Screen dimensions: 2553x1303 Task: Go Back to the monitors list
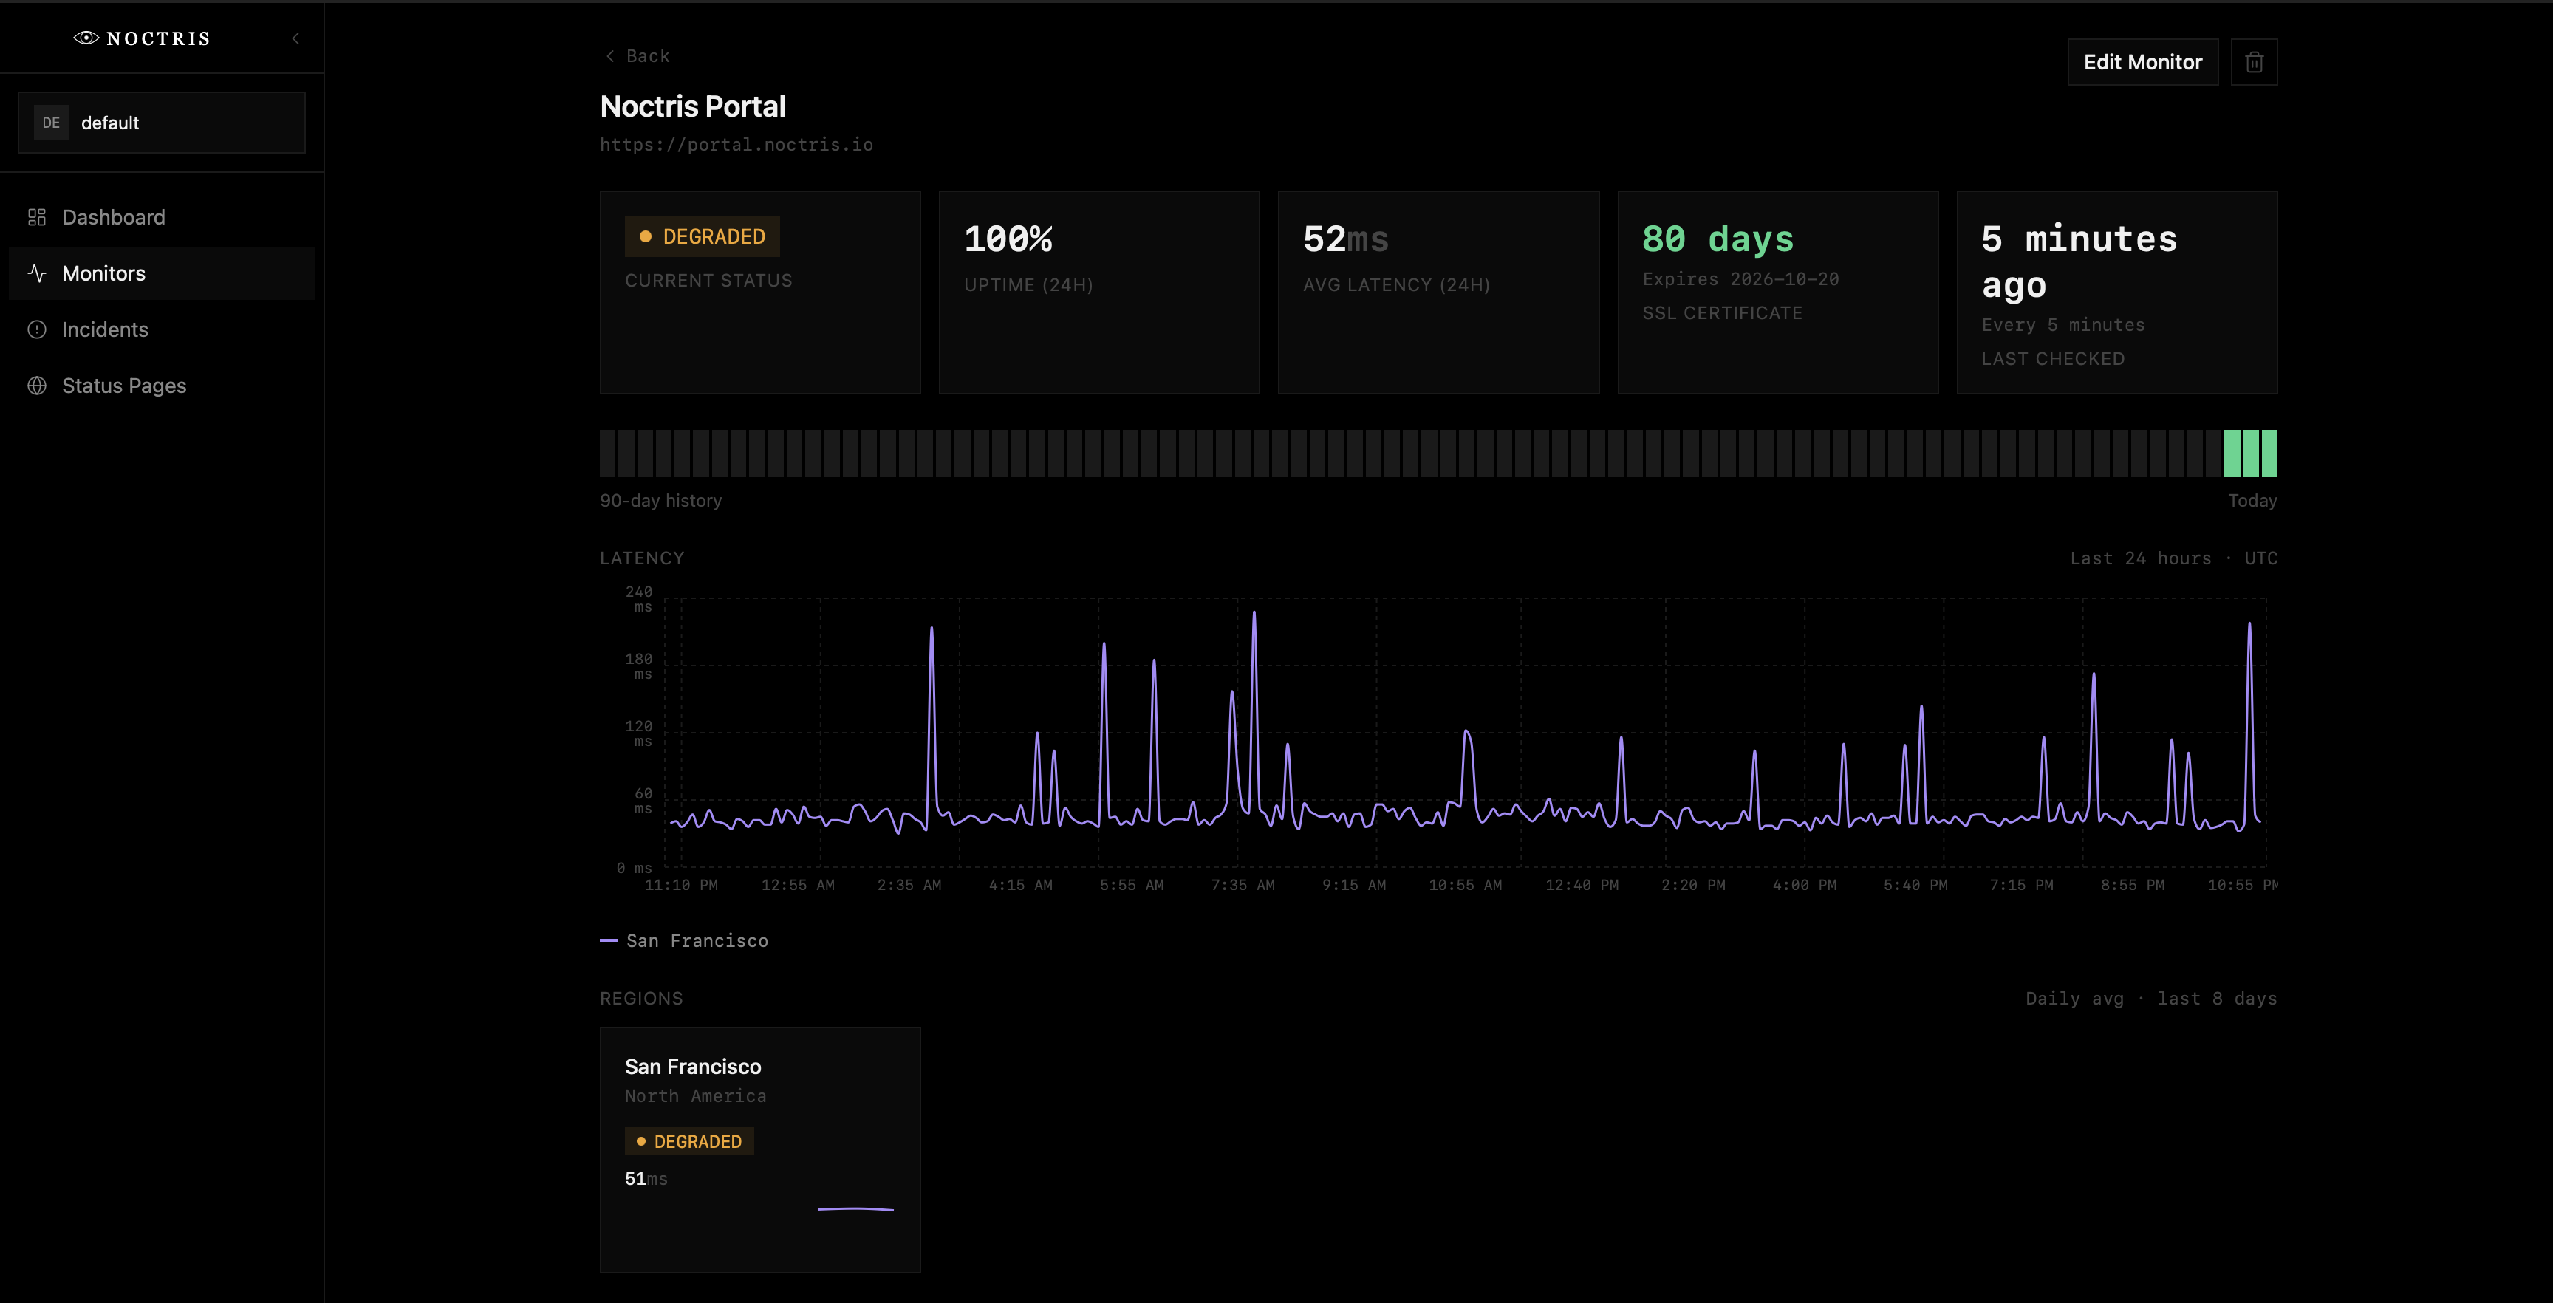point(638,56)
